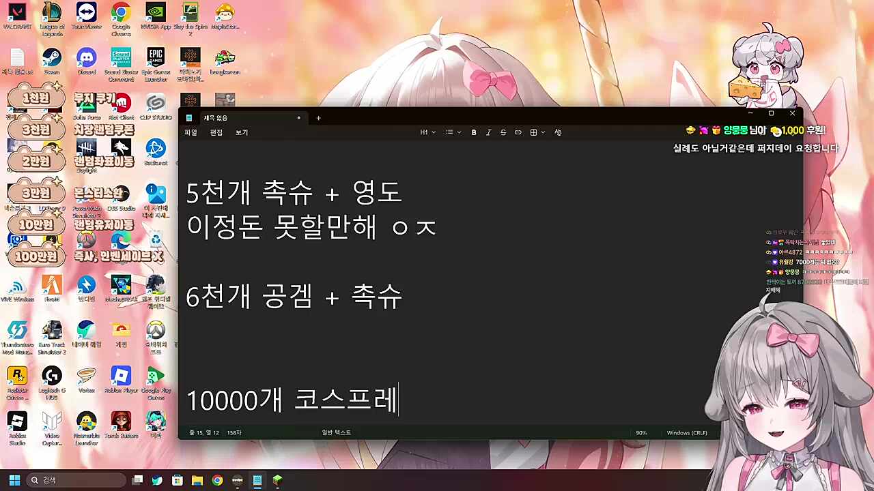This screenshot has width=874, height=491.
Task: Open Overwatch desktop shortcut
Action: 156,338
